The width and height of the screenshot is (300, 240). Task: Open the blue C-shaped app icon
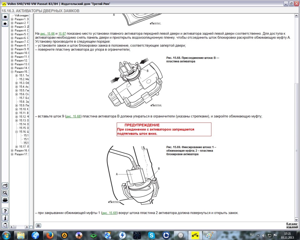(x=166, y=235)
